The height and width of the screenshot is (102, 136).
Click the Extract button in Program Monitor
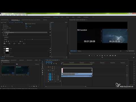tap(113, 56)
